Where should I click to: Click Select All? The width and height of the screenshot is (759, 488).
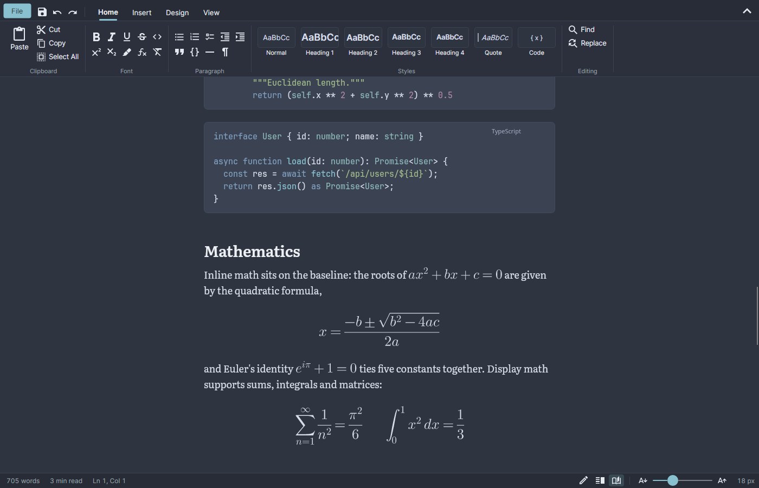pos(58,56)
